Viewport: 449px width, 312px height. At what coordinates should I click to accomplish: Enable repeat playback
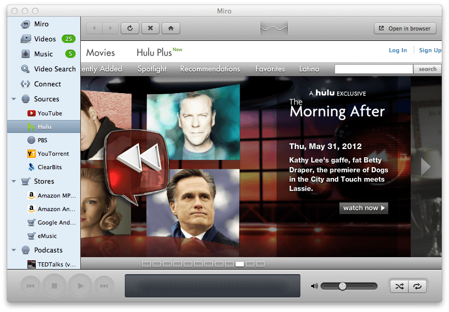click(x=417, y=285)
